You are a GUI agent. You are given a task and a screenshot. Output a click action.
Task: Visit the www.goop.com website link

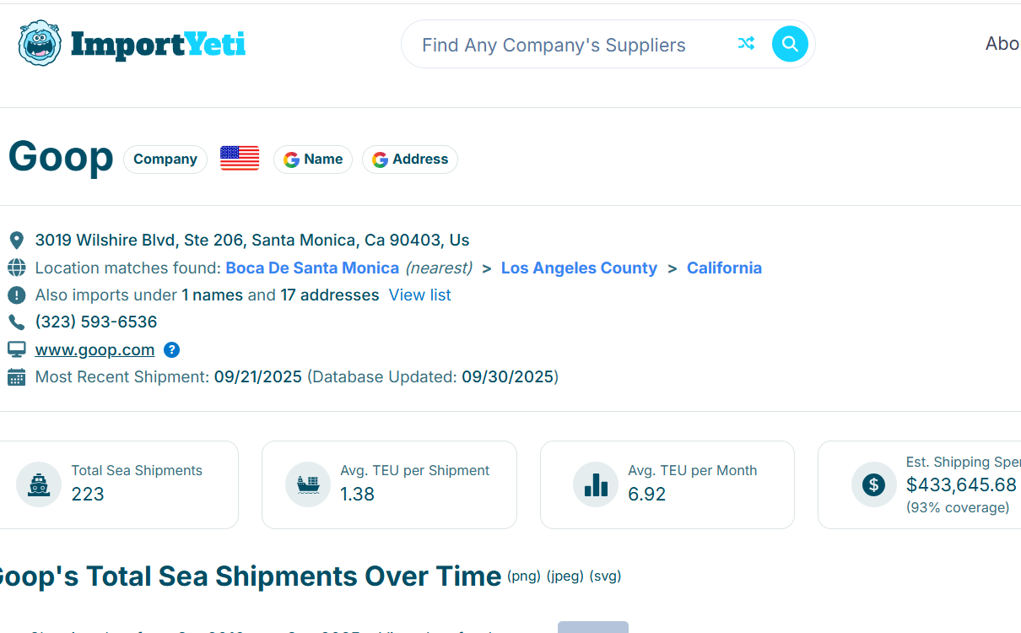[95, 349]
